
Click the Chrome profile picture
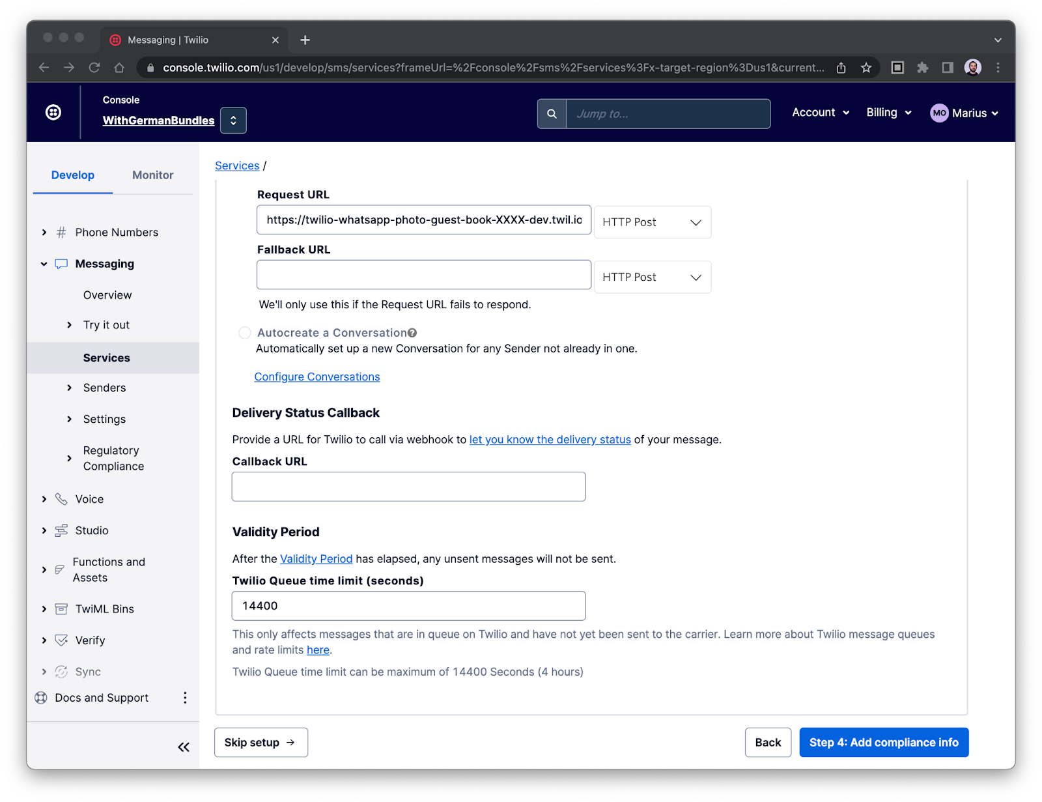pos(973,68)
